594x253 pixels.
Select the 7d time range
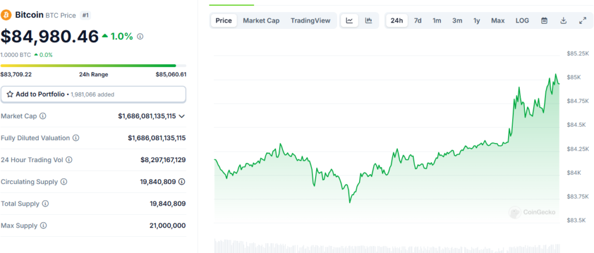(418, 21)
